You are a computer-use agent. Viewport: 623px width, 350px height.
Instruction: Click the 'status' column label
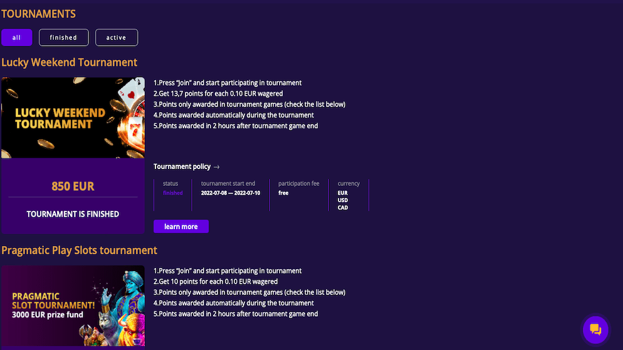pos(170,183)
